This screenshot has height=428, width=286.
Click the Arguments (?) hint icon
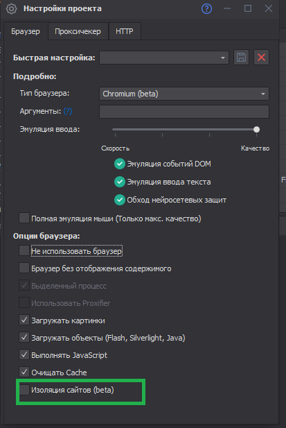(x=68, y=111)
